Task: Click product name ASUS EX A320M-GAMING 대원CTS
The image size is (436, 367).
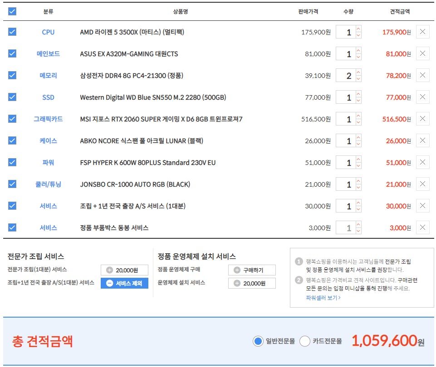Action: point(129,54)
